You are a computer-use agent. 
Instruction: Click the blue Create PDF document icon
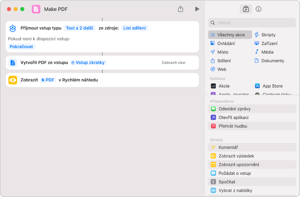click(13, 62)
